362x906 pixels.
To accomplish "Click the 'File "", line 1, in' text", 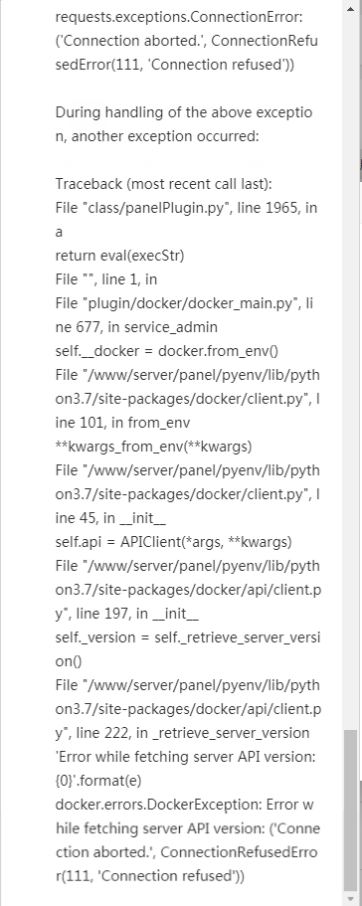I will tap(106, 279).
